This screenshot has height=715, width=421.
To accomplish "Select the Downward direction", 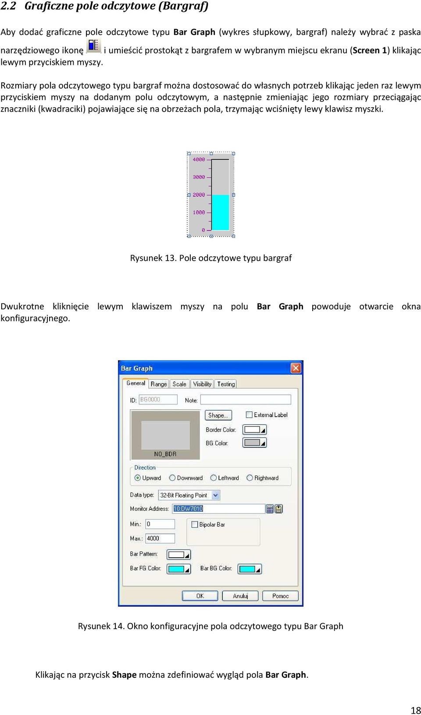I will point(172,478).
